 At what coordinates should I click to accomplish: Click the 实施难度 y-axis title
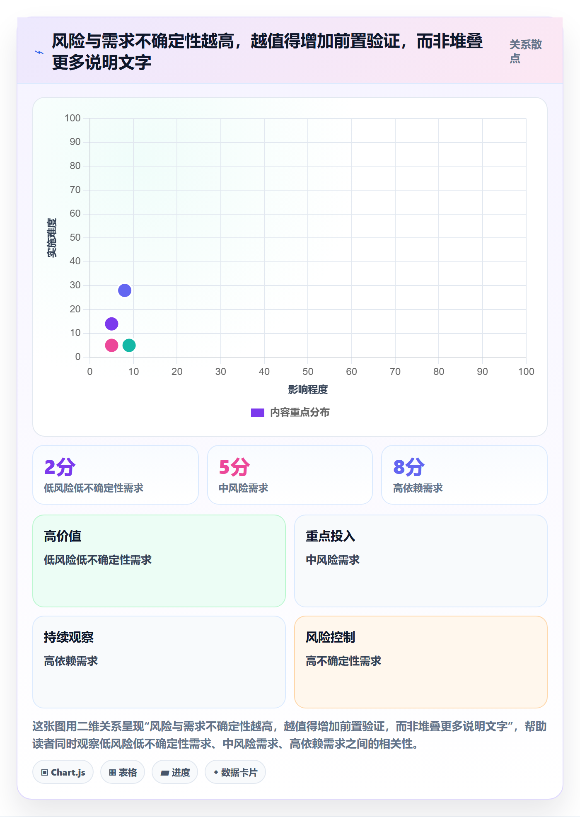[52, 238]
